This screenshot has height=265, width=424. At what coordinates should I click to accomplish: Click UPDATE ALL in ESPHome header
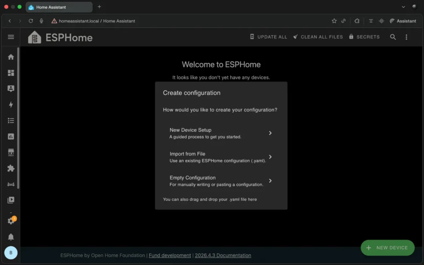coord(268,37)
